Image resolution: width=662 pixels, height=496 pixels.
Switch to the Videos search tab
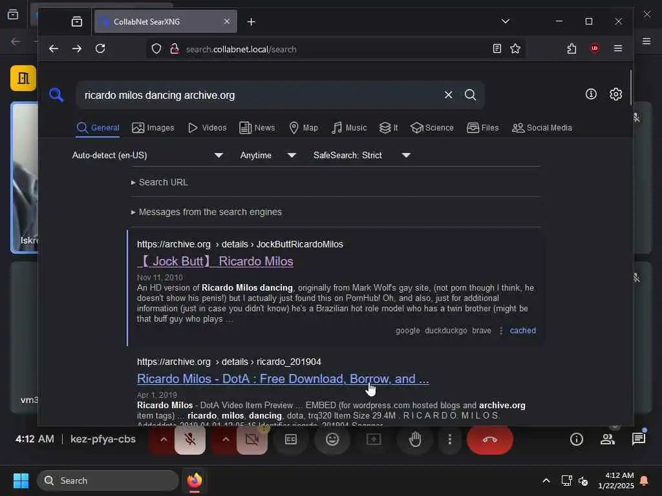[208, 128]
